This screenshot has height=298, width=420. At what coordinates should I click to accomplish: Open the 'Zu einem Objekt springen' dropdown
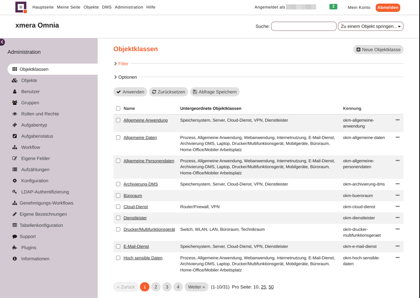(370, 26)
